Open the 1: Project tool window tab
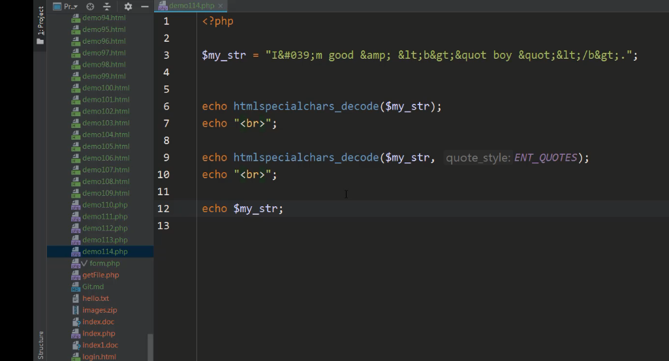Screen dimensions: 669x361 (x=40, y=20)
